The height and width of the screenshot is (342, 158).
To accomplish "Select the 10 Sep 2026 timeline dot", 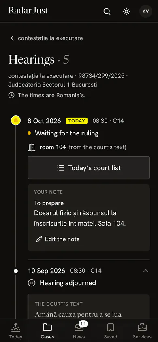I will 16,271.
